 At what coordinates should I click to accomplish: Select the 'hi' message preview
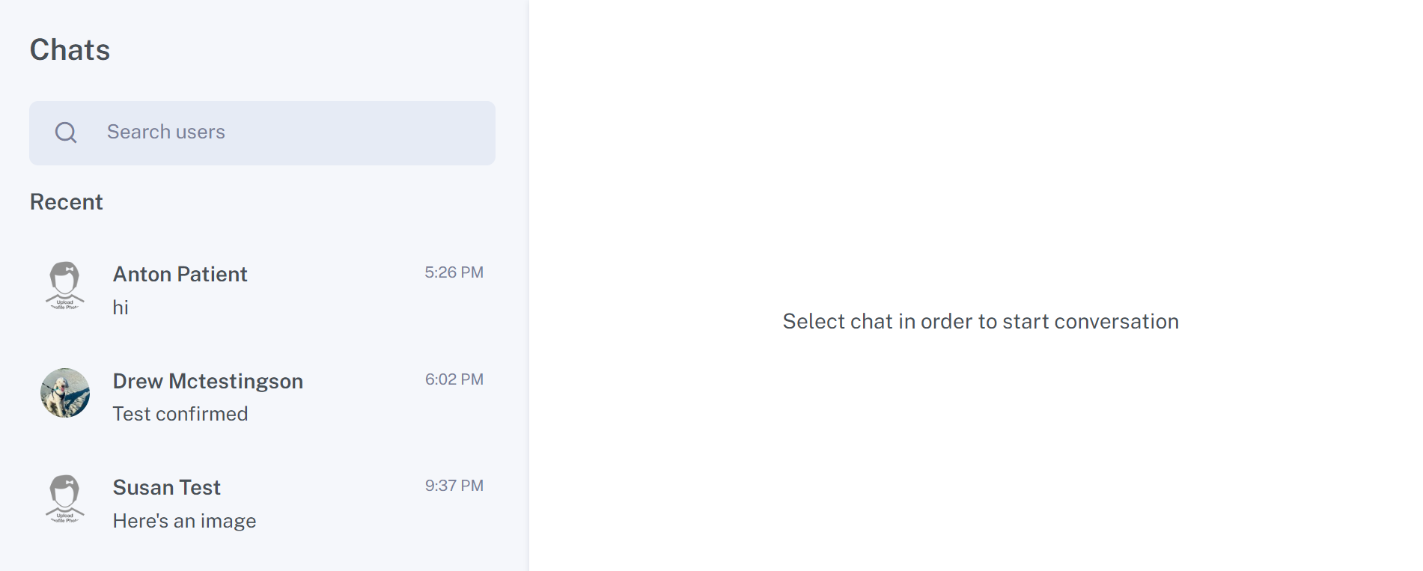(x=121, y=308)
